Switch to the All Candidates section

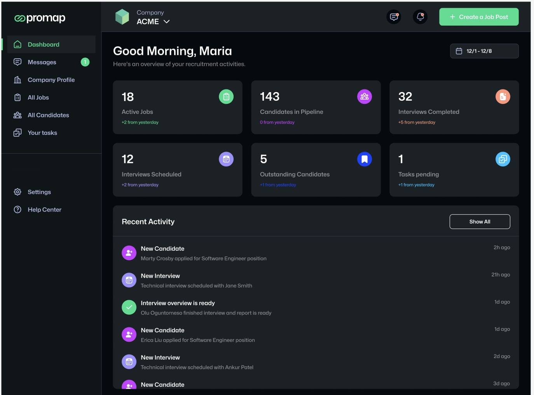coord(48,115)
